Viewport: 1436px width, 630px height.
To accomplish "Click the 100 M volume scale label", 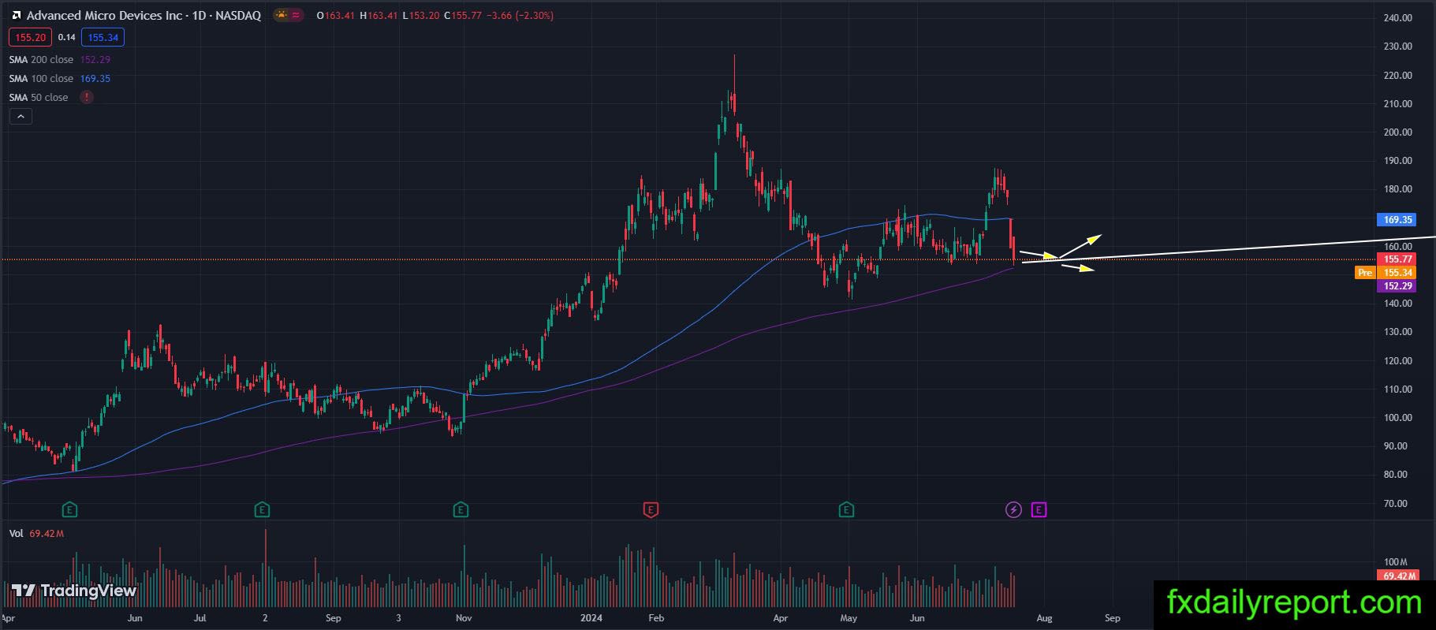I will coord(1395,563).
